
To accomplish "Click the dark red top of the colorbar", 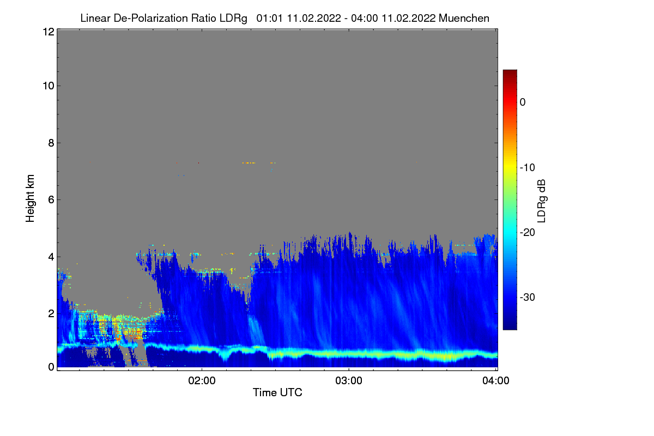I will (510, 74).
